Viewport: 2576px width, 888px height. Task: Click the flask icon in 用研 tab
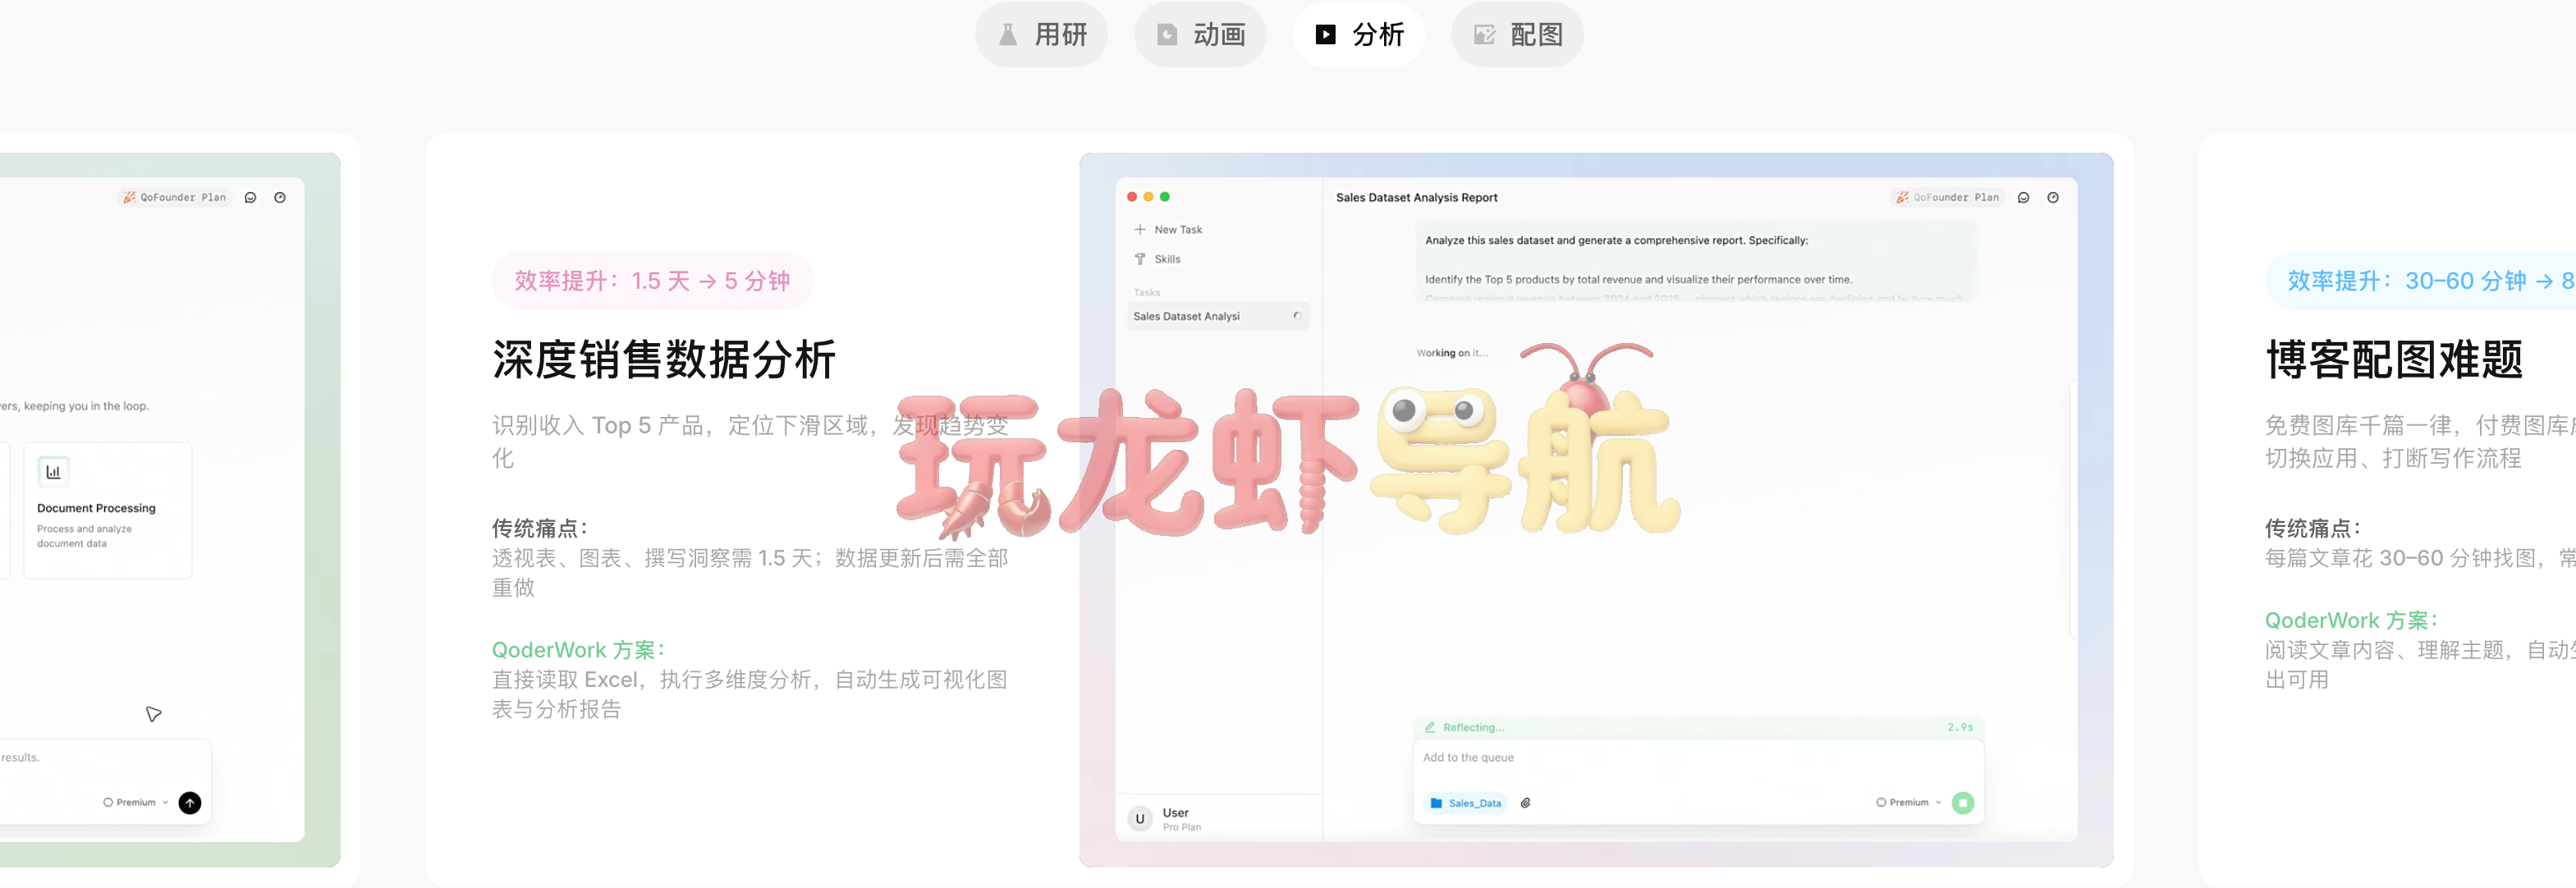coord(1008,35)
